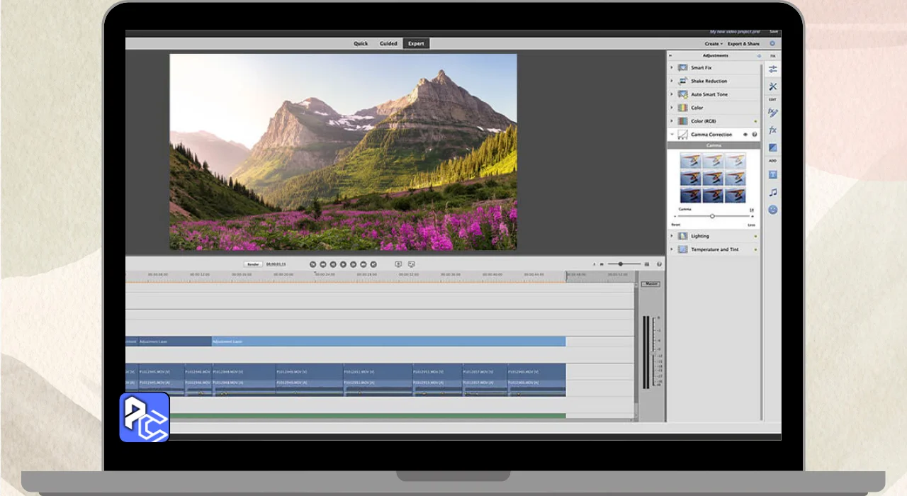Switch to the Guided tab
Screen dimensions: 907x496
point(388,44)
